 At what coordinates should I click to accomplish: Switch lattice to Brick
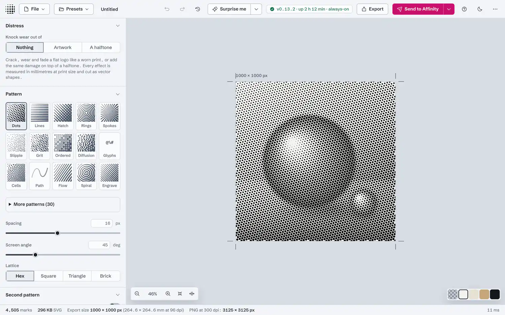[x=105, y=276]
